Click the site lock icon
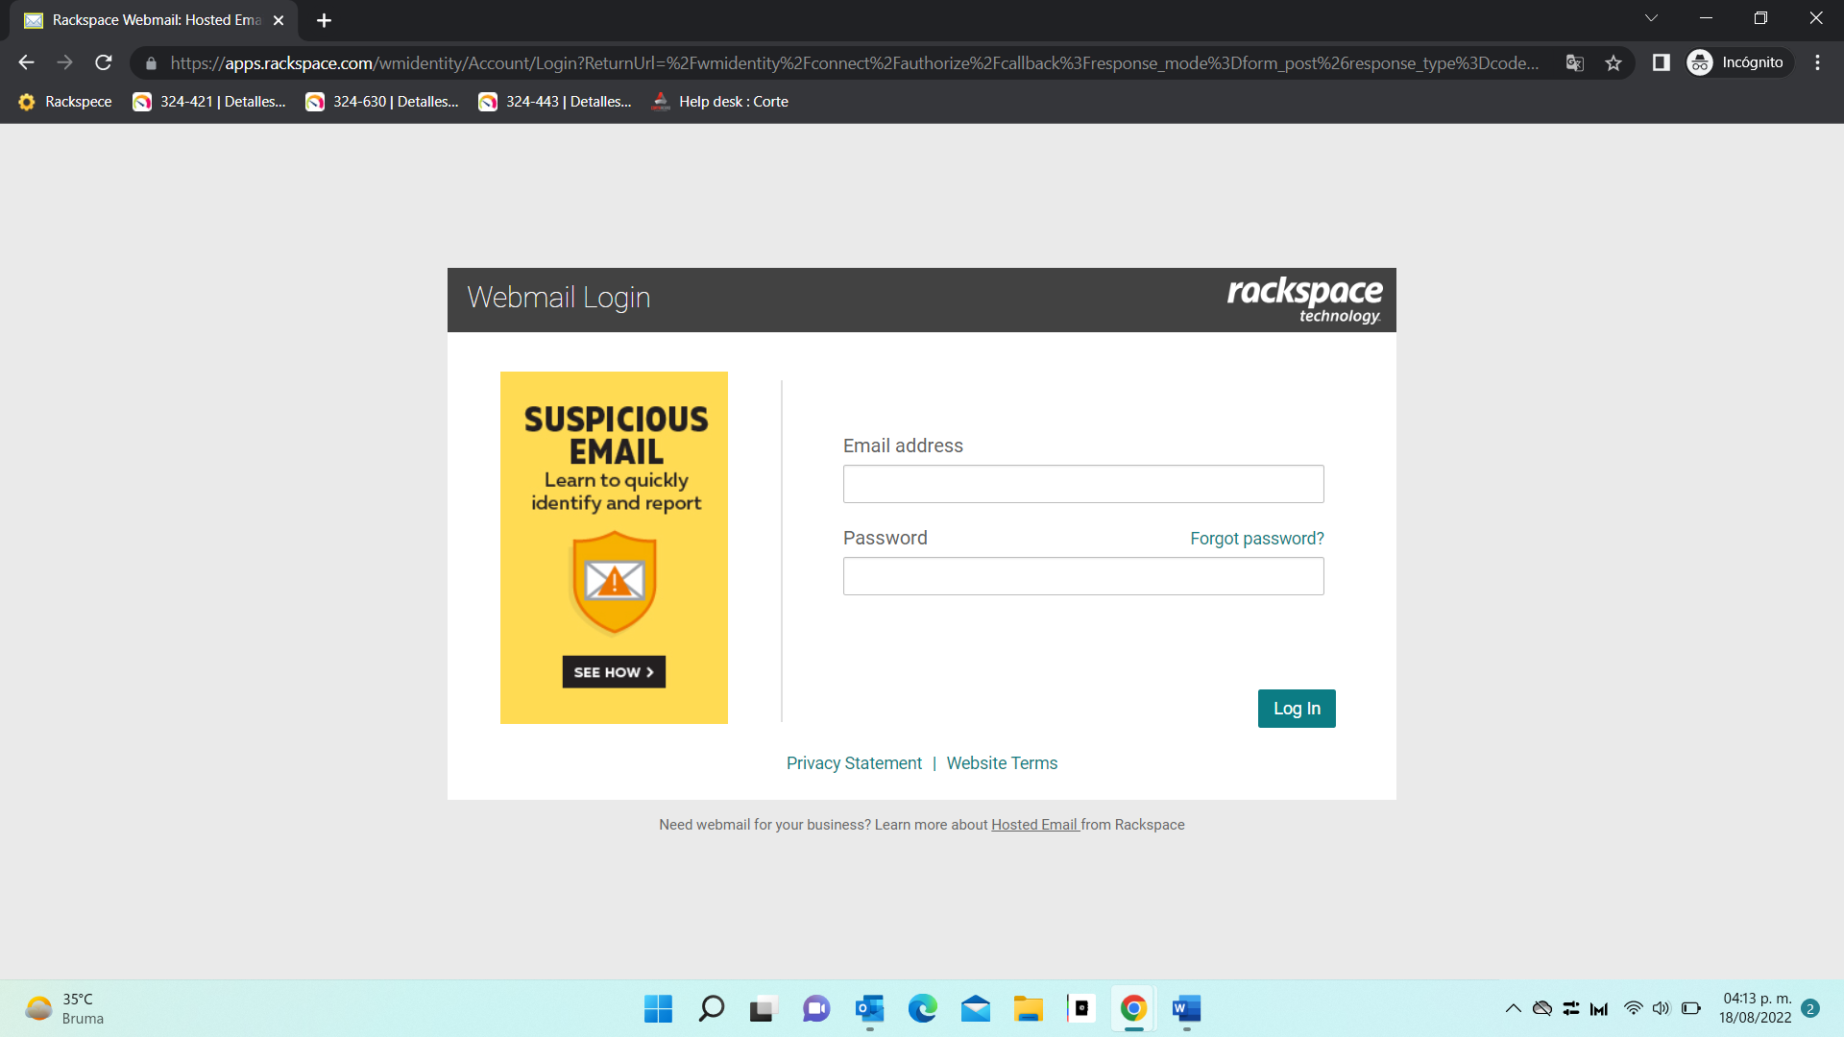Viewport: 1844px width, 1037px height. tap(151, 63)
